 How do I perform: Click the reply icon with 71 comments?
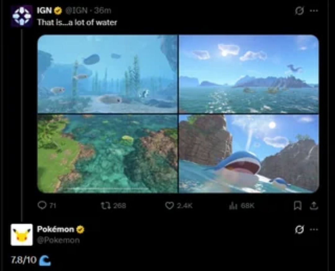42,205
